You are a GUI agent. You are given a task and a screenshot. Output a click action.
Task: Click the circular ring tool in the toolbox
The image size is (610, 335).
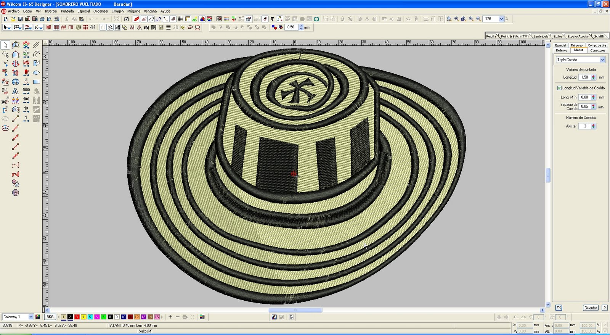click(x=16, y=193)
